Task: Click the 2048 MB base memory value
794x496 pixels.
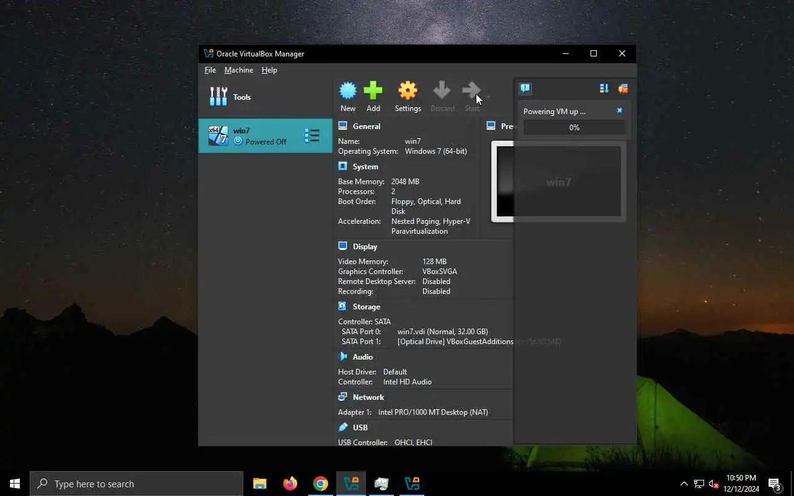Action: (405, 182)
